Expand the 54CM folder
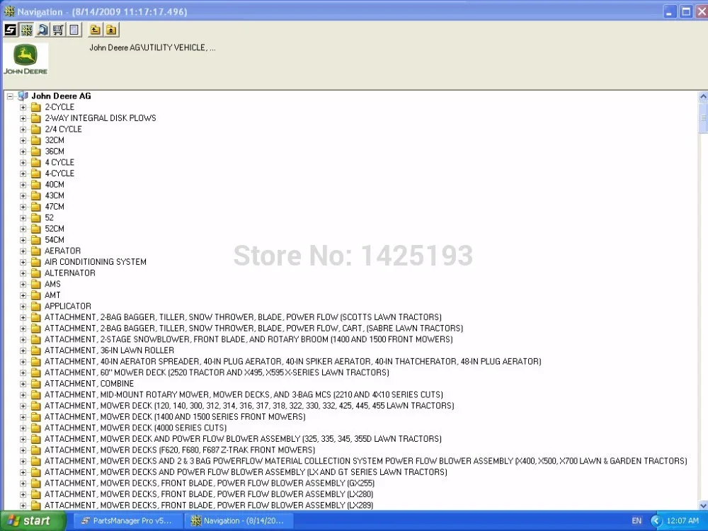This screenshot has height=531, width=708. point(23,240)
